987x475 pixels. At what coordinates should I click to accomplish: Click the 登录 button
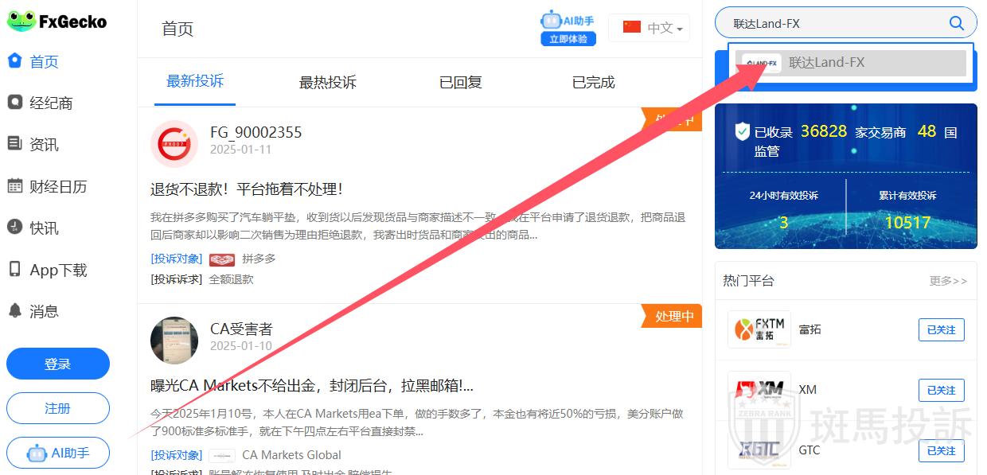point(57,364)
